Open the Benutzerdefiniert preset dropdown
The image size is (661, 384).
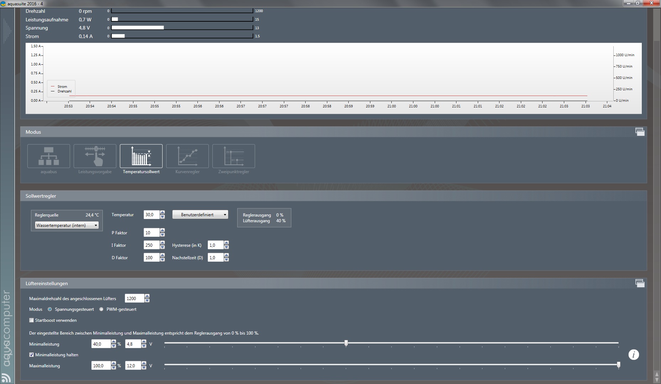click(200, 215)
